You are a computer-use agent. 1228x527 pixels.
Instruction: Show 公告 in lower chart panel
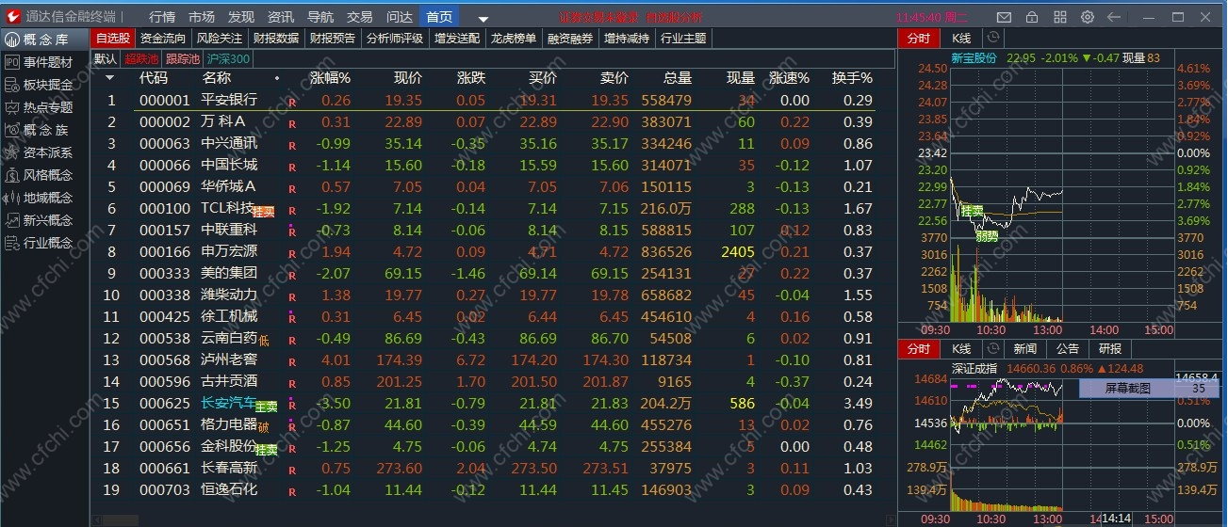point(1068,349)
